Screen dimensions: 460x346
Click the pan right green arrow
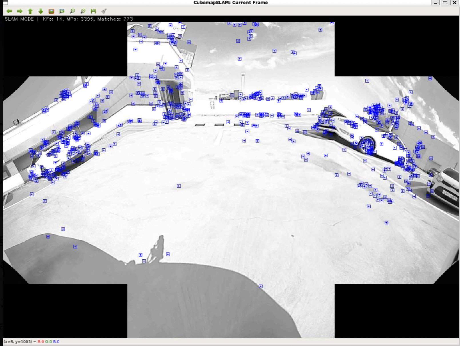click(20, 11)
